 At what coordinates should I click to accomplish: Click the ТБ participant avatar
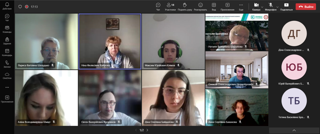294,101
